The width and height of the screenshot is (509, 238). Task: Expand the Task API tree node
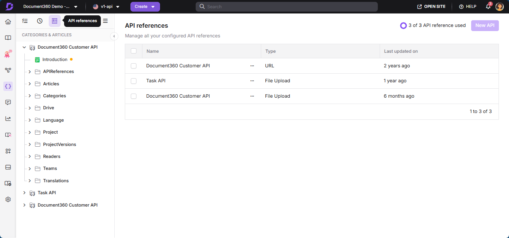(24, 193)
